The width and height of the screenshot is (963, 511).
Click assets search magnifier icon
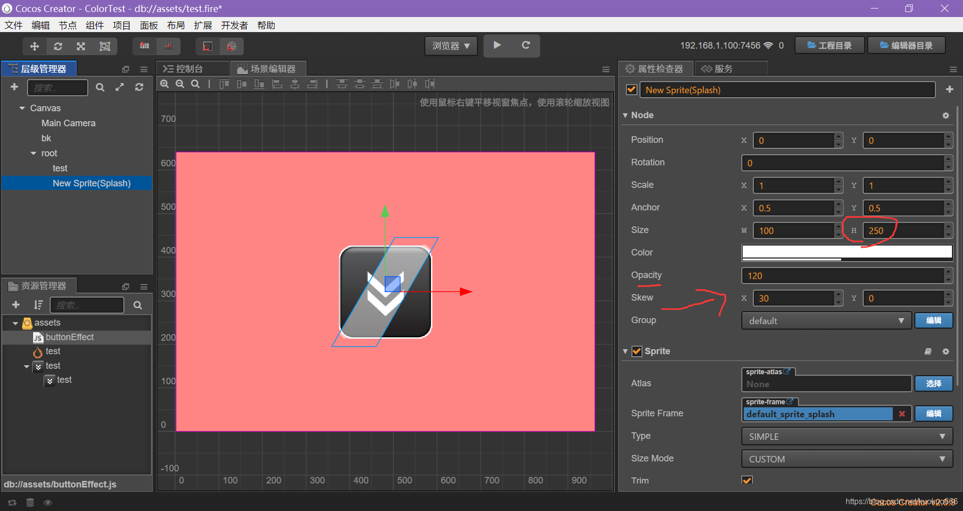coord(137,305)
